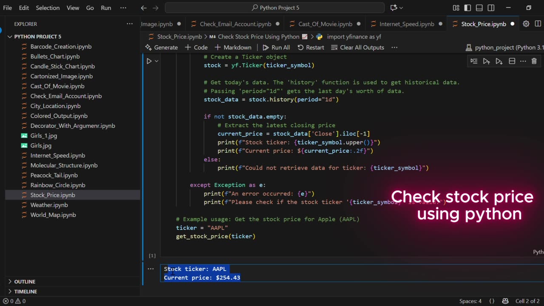This screenshot has width=544, height=306.
Task: Restart the notebook kernel
Action: click(311, 47)
